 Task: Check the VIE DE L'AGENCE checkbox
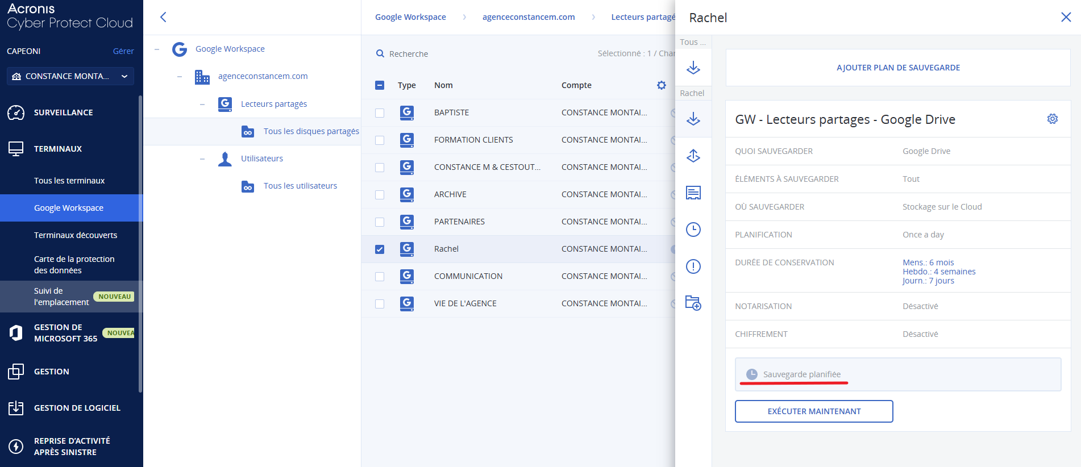[380, 304]
